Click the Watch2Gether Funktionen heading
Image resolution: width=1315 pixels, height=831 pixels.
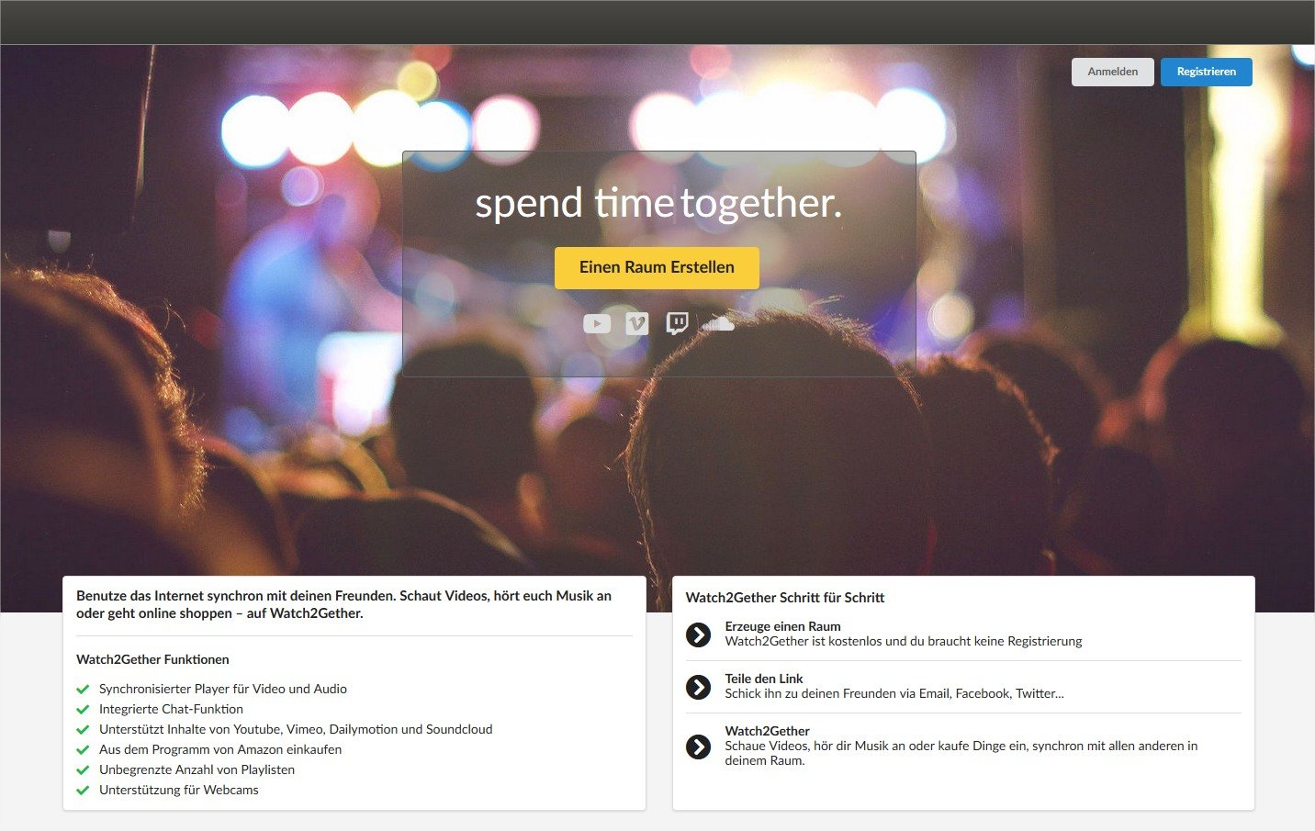152,659
